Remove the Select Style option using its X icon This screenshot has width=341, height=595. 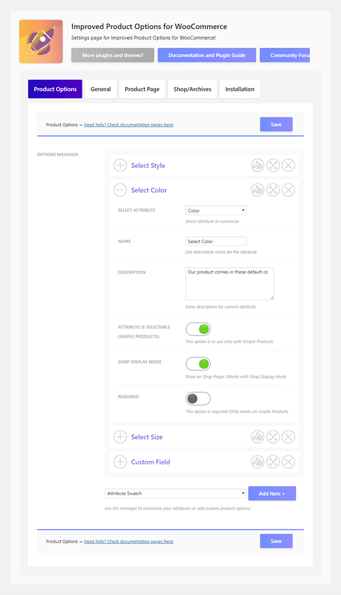coord(288,165)
